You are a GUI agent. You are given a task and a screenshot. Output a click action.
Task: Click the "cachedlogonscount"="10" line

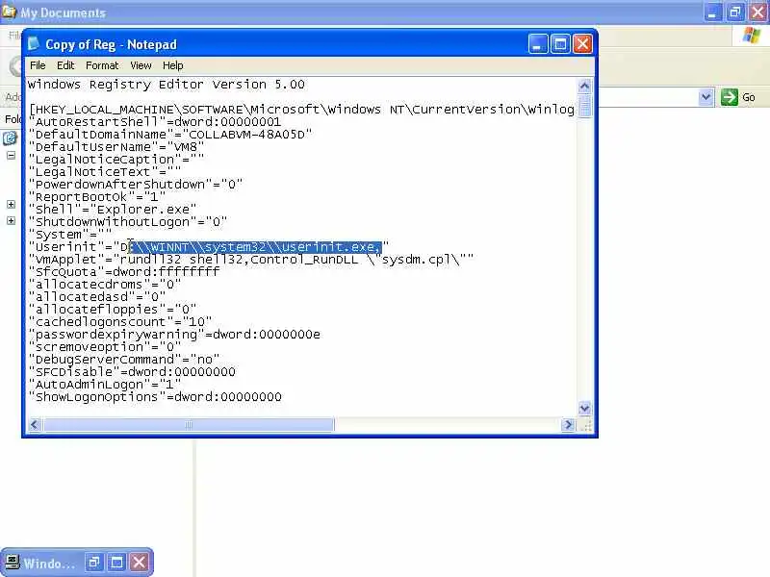[x=120, y=322]
